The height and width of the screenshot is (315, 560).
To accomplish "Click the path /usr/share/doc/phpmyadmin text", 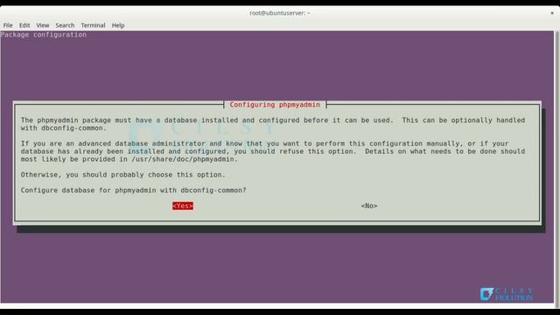I will (183, 159).
